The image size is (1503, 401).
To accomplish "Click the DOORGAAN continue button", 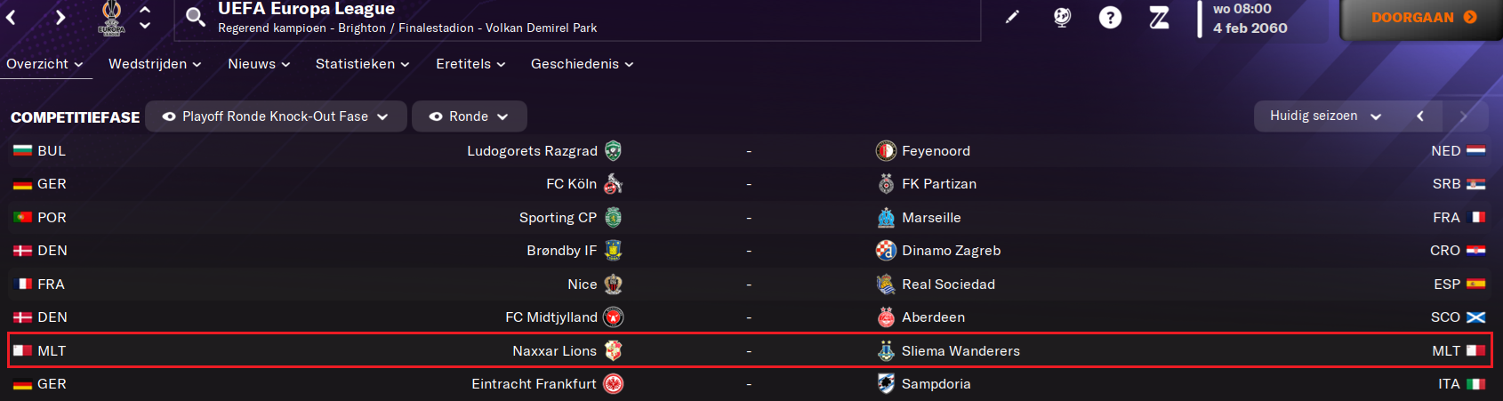I will 1421,18.
